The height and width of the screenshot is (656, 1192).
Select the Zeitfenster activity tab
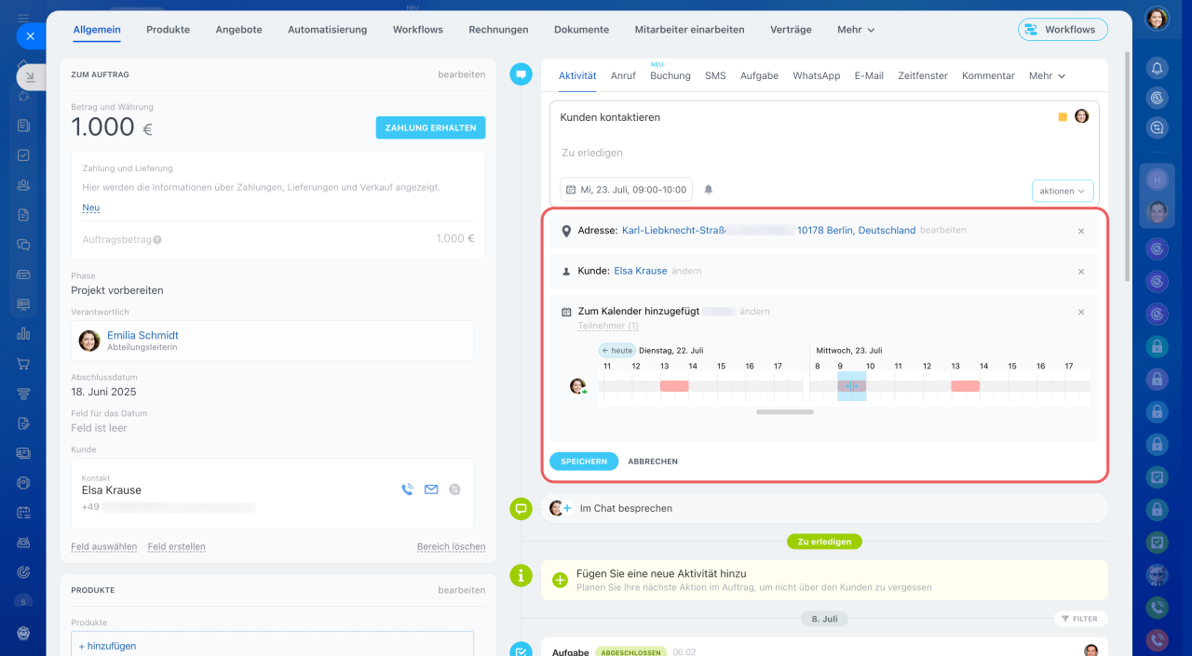[923, 75]
